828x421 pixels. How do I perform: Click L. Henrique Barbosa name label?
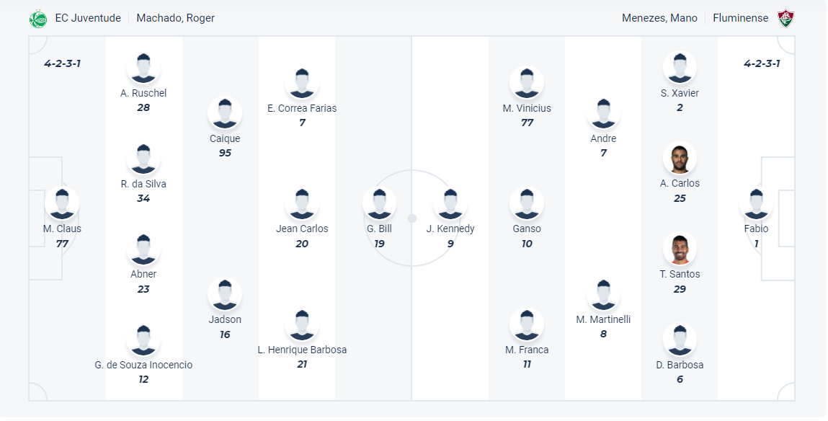302,350
